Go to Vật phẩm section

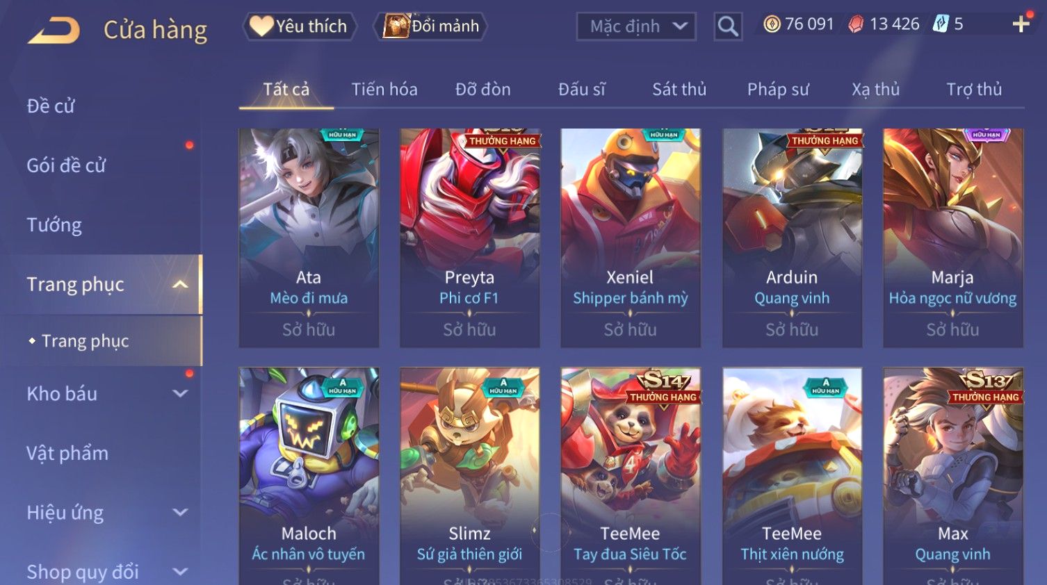click(x=67, y=453)
